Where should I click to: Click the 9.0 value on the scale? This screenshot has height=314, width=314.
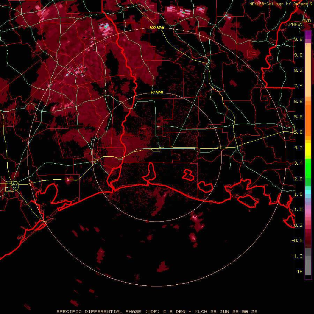coord(298,55)
